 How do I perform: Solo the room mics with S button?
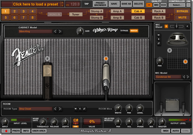pyautogui.click(x=80, y=109)
